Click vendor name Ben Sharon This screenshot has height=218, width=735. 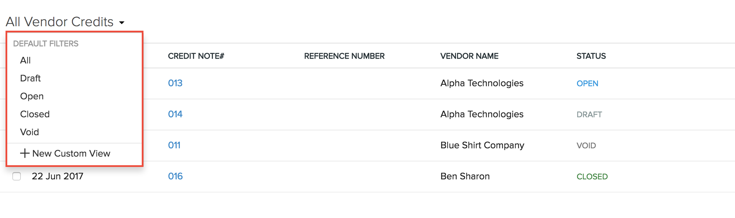[465, 176]
